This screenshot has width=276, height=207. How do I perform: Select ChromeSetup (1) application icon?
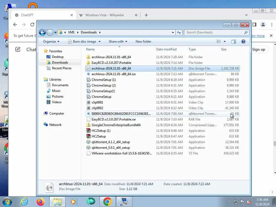tap(88, 80)
